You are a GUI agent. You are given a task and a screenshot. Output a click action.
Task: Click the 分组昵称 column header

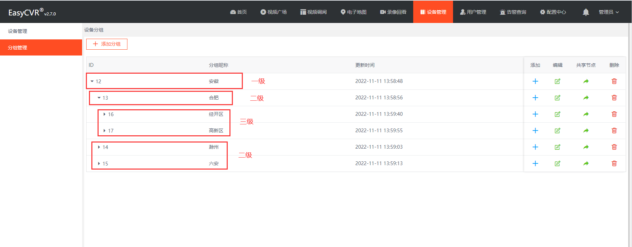[x=218, y=65]
